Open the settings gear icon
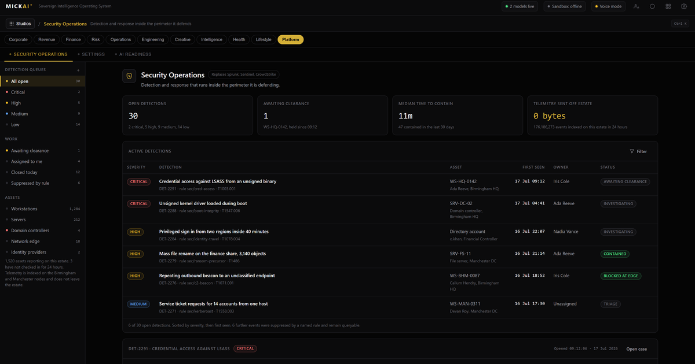Image resolution: width=695 pixels, height=364 pixels. pos(684,6)
